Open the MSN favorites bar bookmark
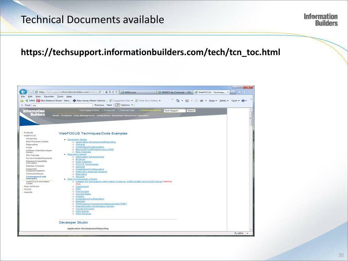Image resolution: width=348 pixels, height=261 pixels. [30, 101]
